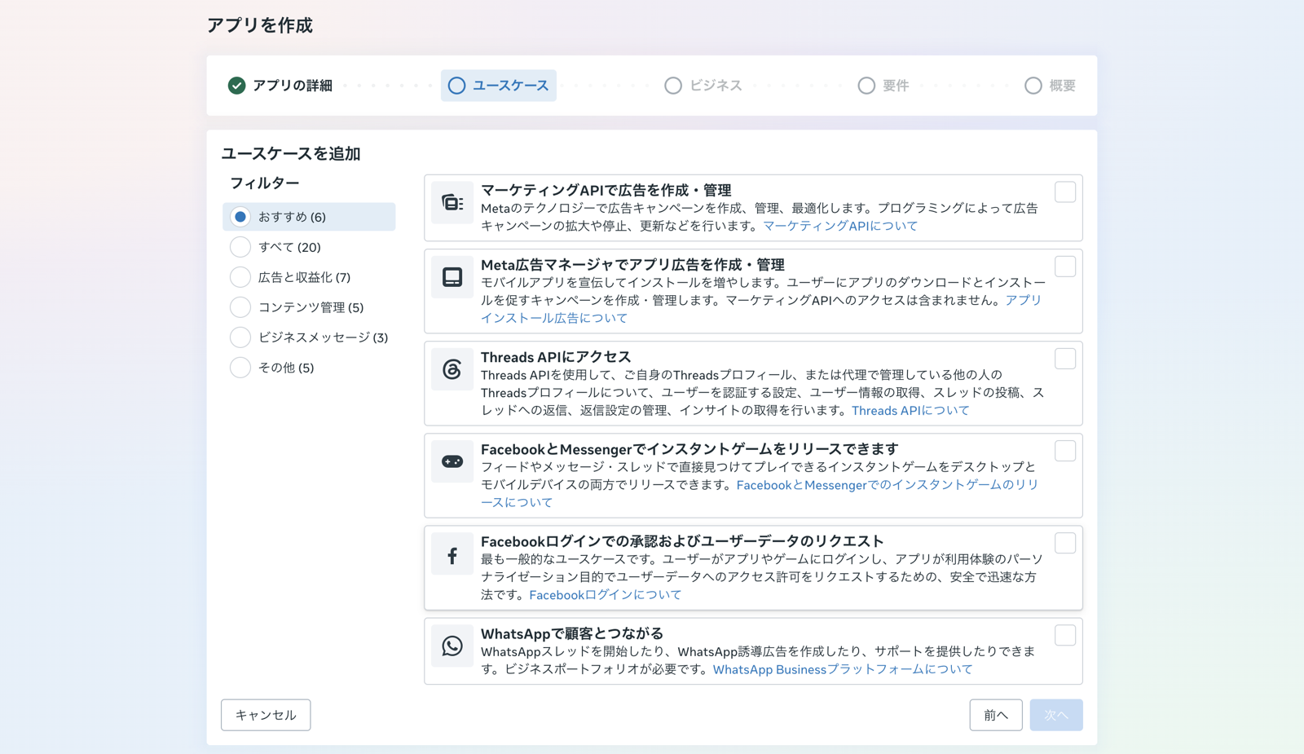Click the キャンセル button

266,715
